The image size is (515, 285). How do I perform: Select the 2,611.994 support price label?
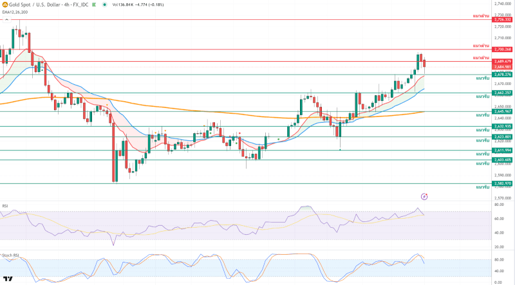point(502,150)
